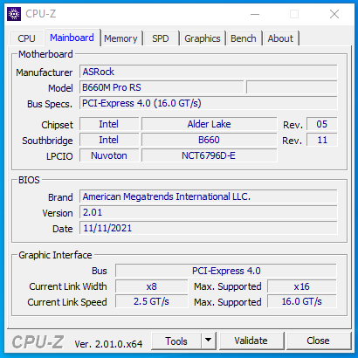The image size is (358, 358).
Task: Click the Close button at bottom
Action: coord(318,341)
